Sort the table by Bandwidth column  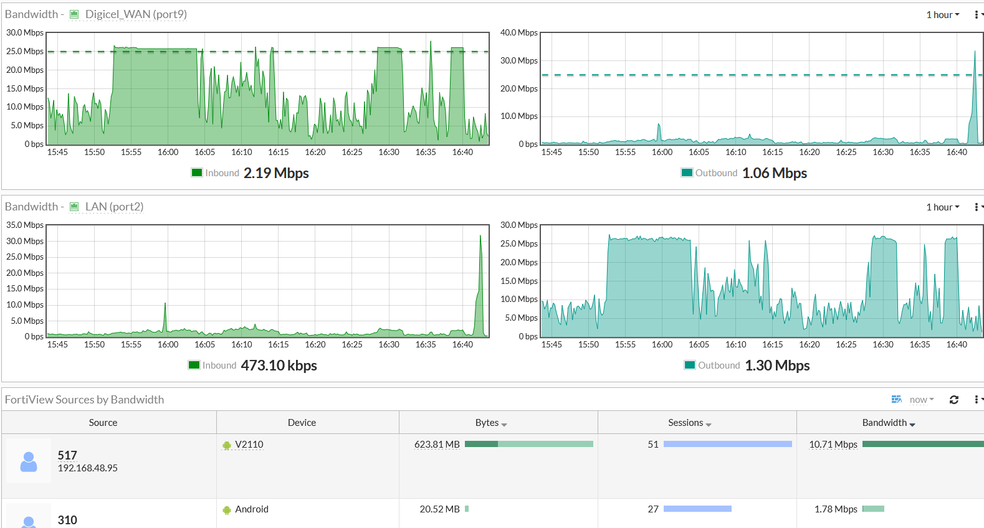tap(889, 422)
